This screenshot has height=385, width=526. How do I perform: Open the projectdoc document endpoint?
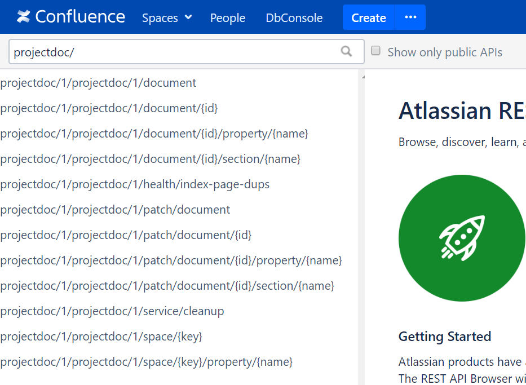coord(98,83)
